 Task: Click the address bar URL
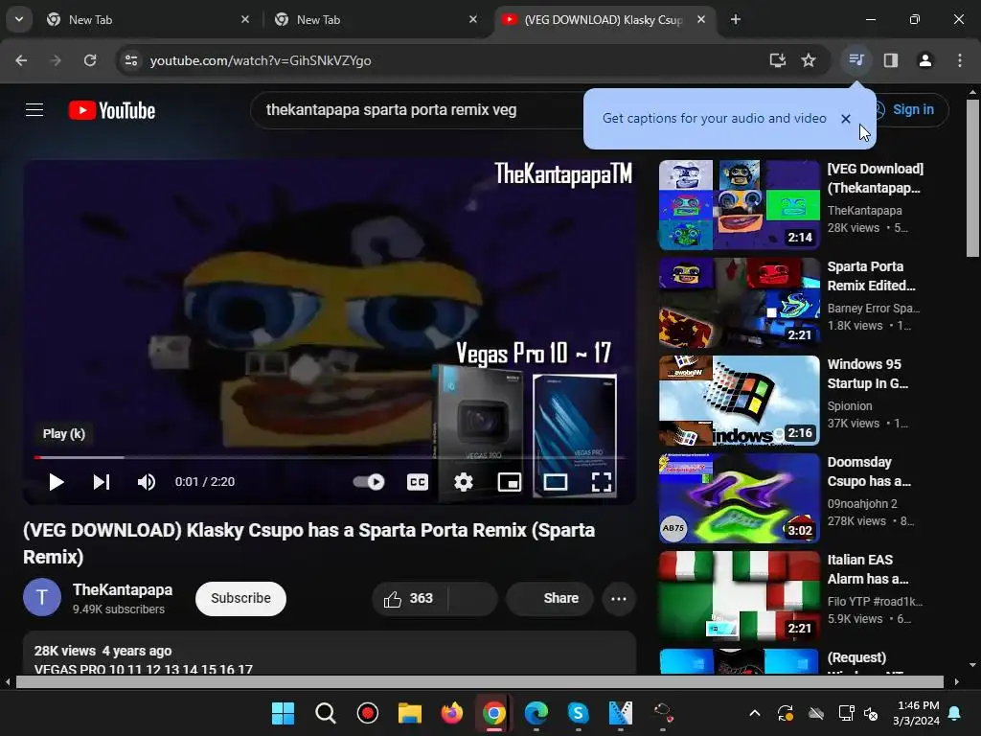click(261, 60)
